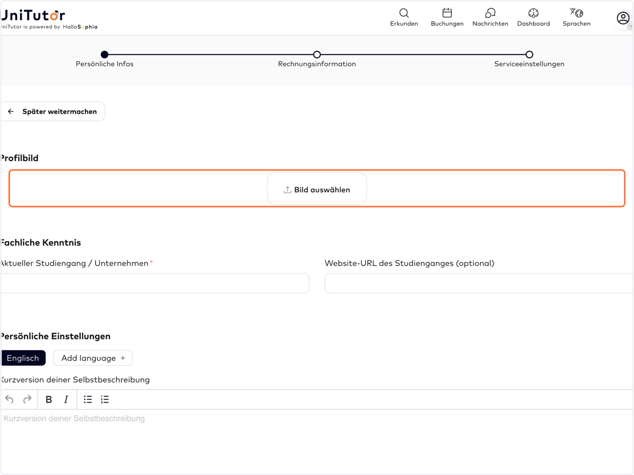Click the redo icon in editor

pos(27,399)
